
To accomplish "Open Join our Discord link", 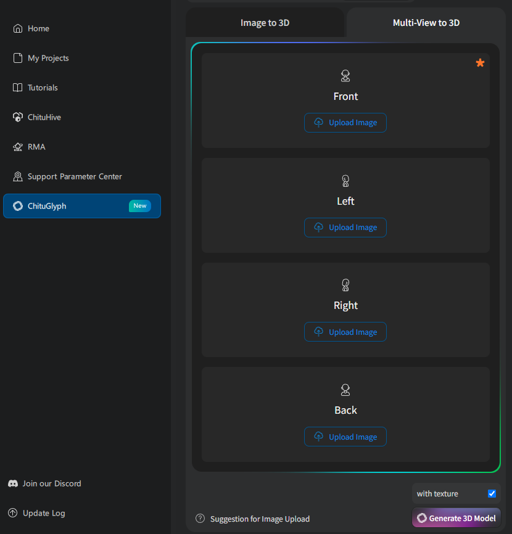I will point(52,483).
